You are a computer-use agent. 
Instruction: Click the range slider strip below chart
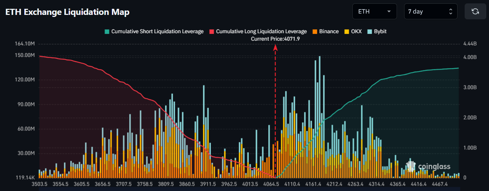tap(249, 189)
